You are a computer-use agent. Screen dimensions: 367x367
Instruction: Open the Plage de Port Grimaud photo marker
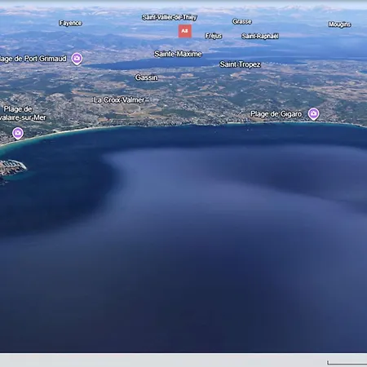click(77, 59)
